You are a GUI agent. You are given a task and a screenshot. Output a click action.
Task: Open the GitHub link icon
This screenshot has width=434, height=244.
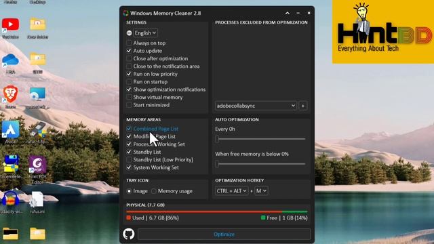(129, 234)
